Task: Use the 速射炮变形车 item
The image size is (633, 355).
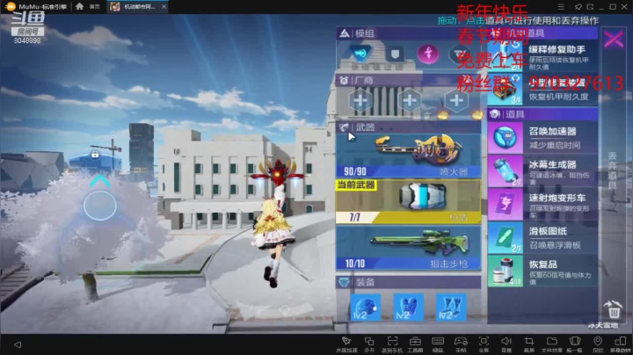Action: click(x=542, y=205)
